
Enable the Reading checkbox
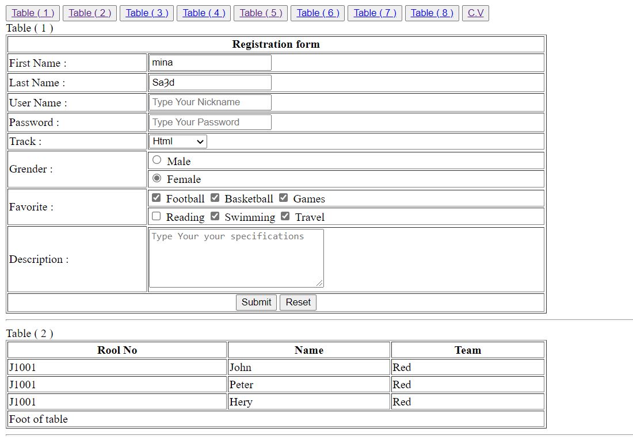(157, 216)
